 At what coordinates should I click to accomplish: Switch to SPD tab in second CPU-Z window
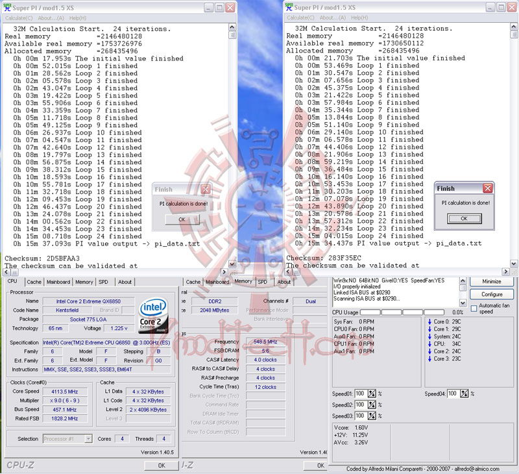263,282
